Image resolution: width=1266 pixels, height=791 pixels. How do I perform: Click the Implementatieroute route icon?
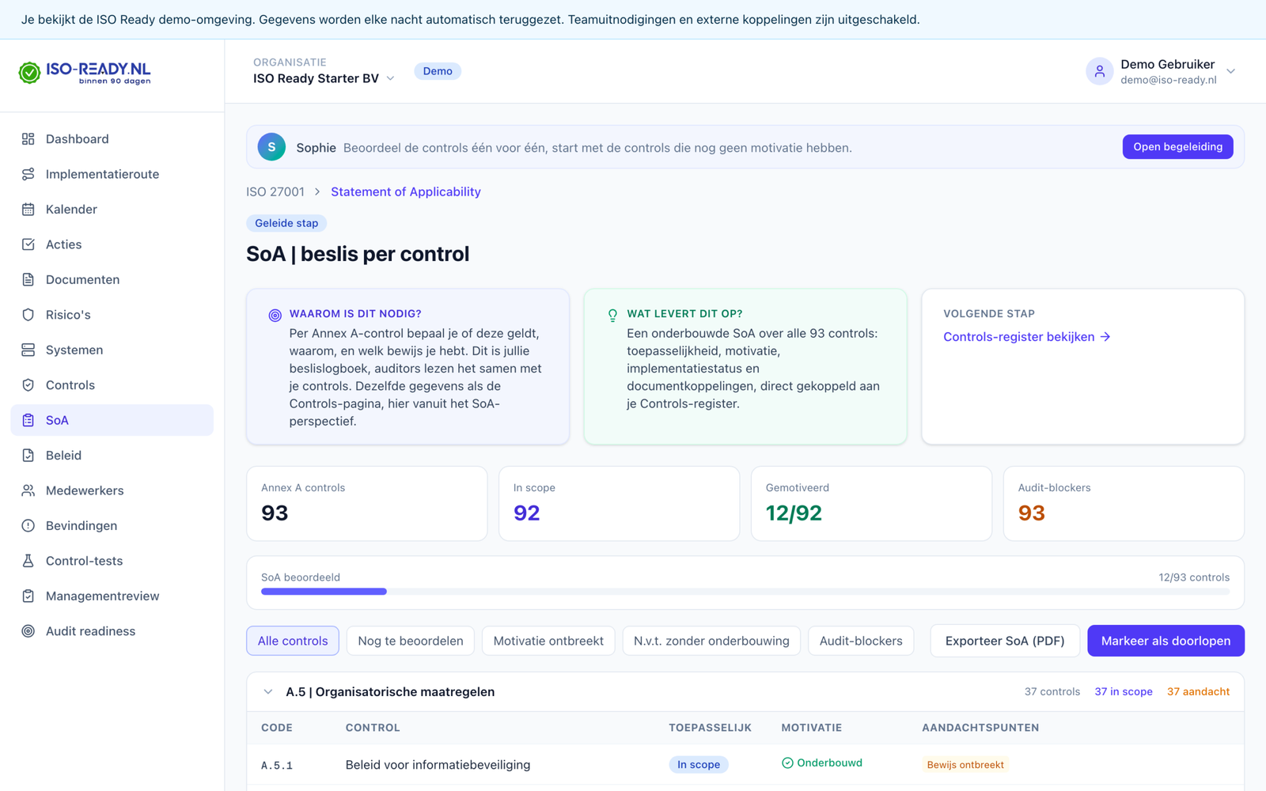[x=28, y=174]
